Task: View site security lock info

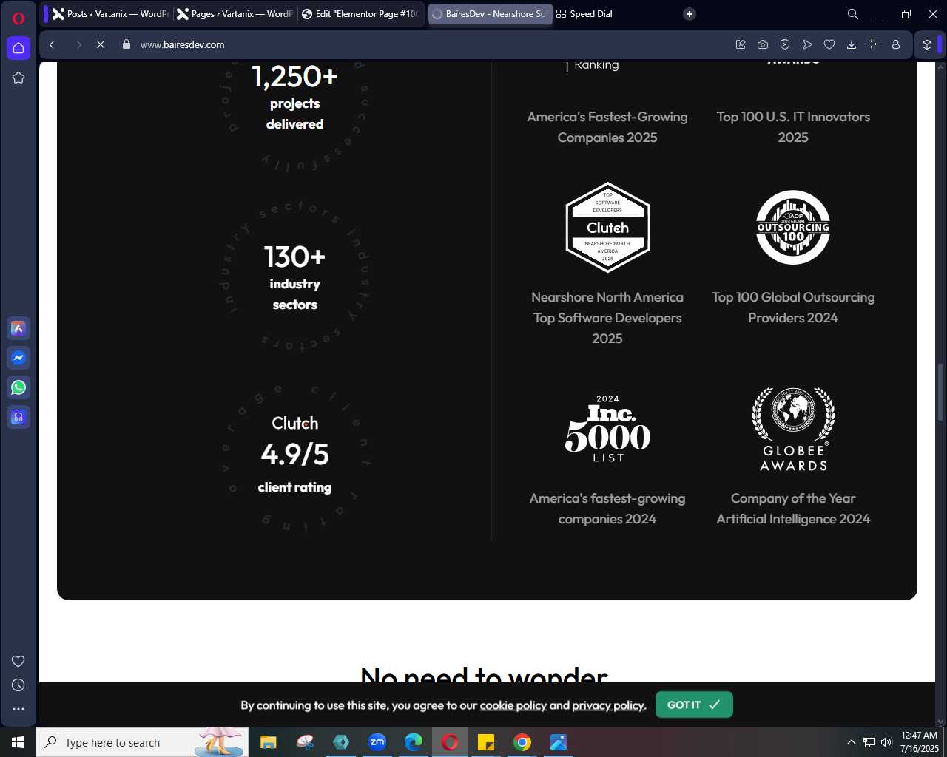Action: click(127, 44)
